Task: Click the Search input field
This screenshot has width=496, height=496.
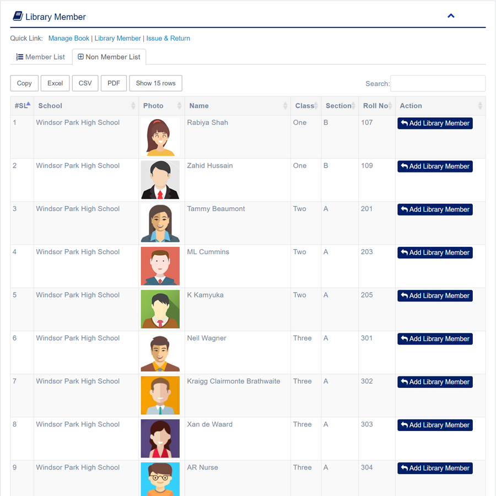Action: pyautogui.click(x=438, y=83)
